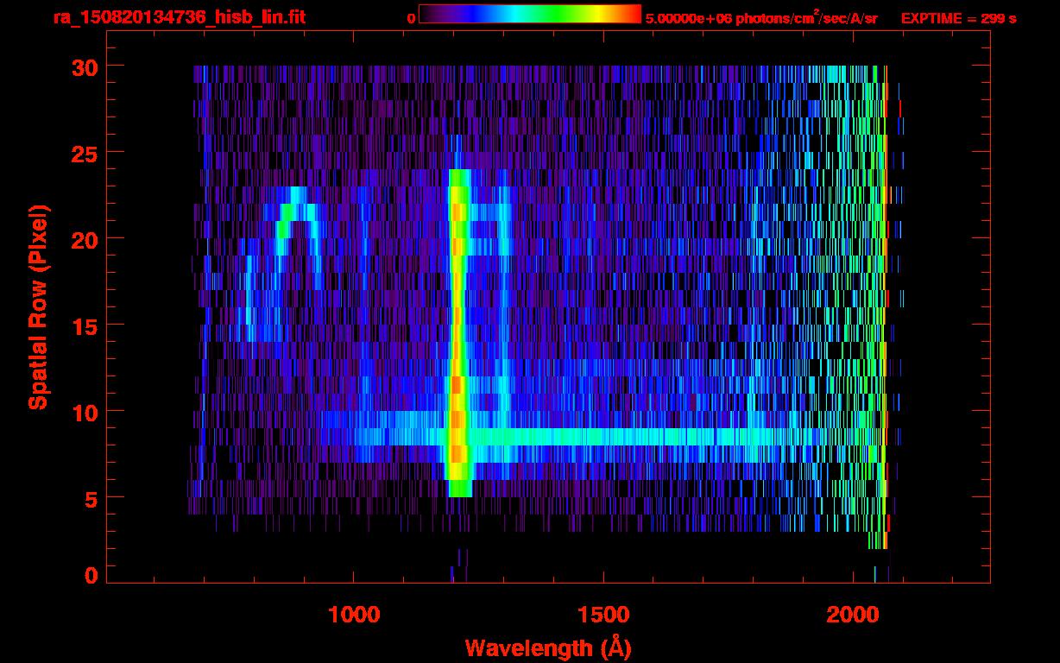Click the ra_150820134736_hisb_lin.fit file title
Screen dimensions: 1060x663
click(179, 17)
